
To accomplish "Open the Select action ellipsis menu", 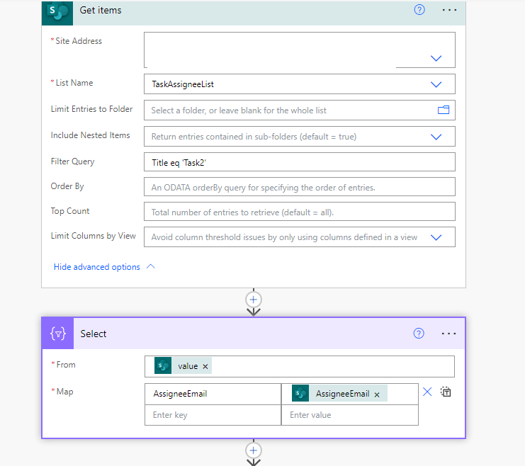I will tap(448, 334).
